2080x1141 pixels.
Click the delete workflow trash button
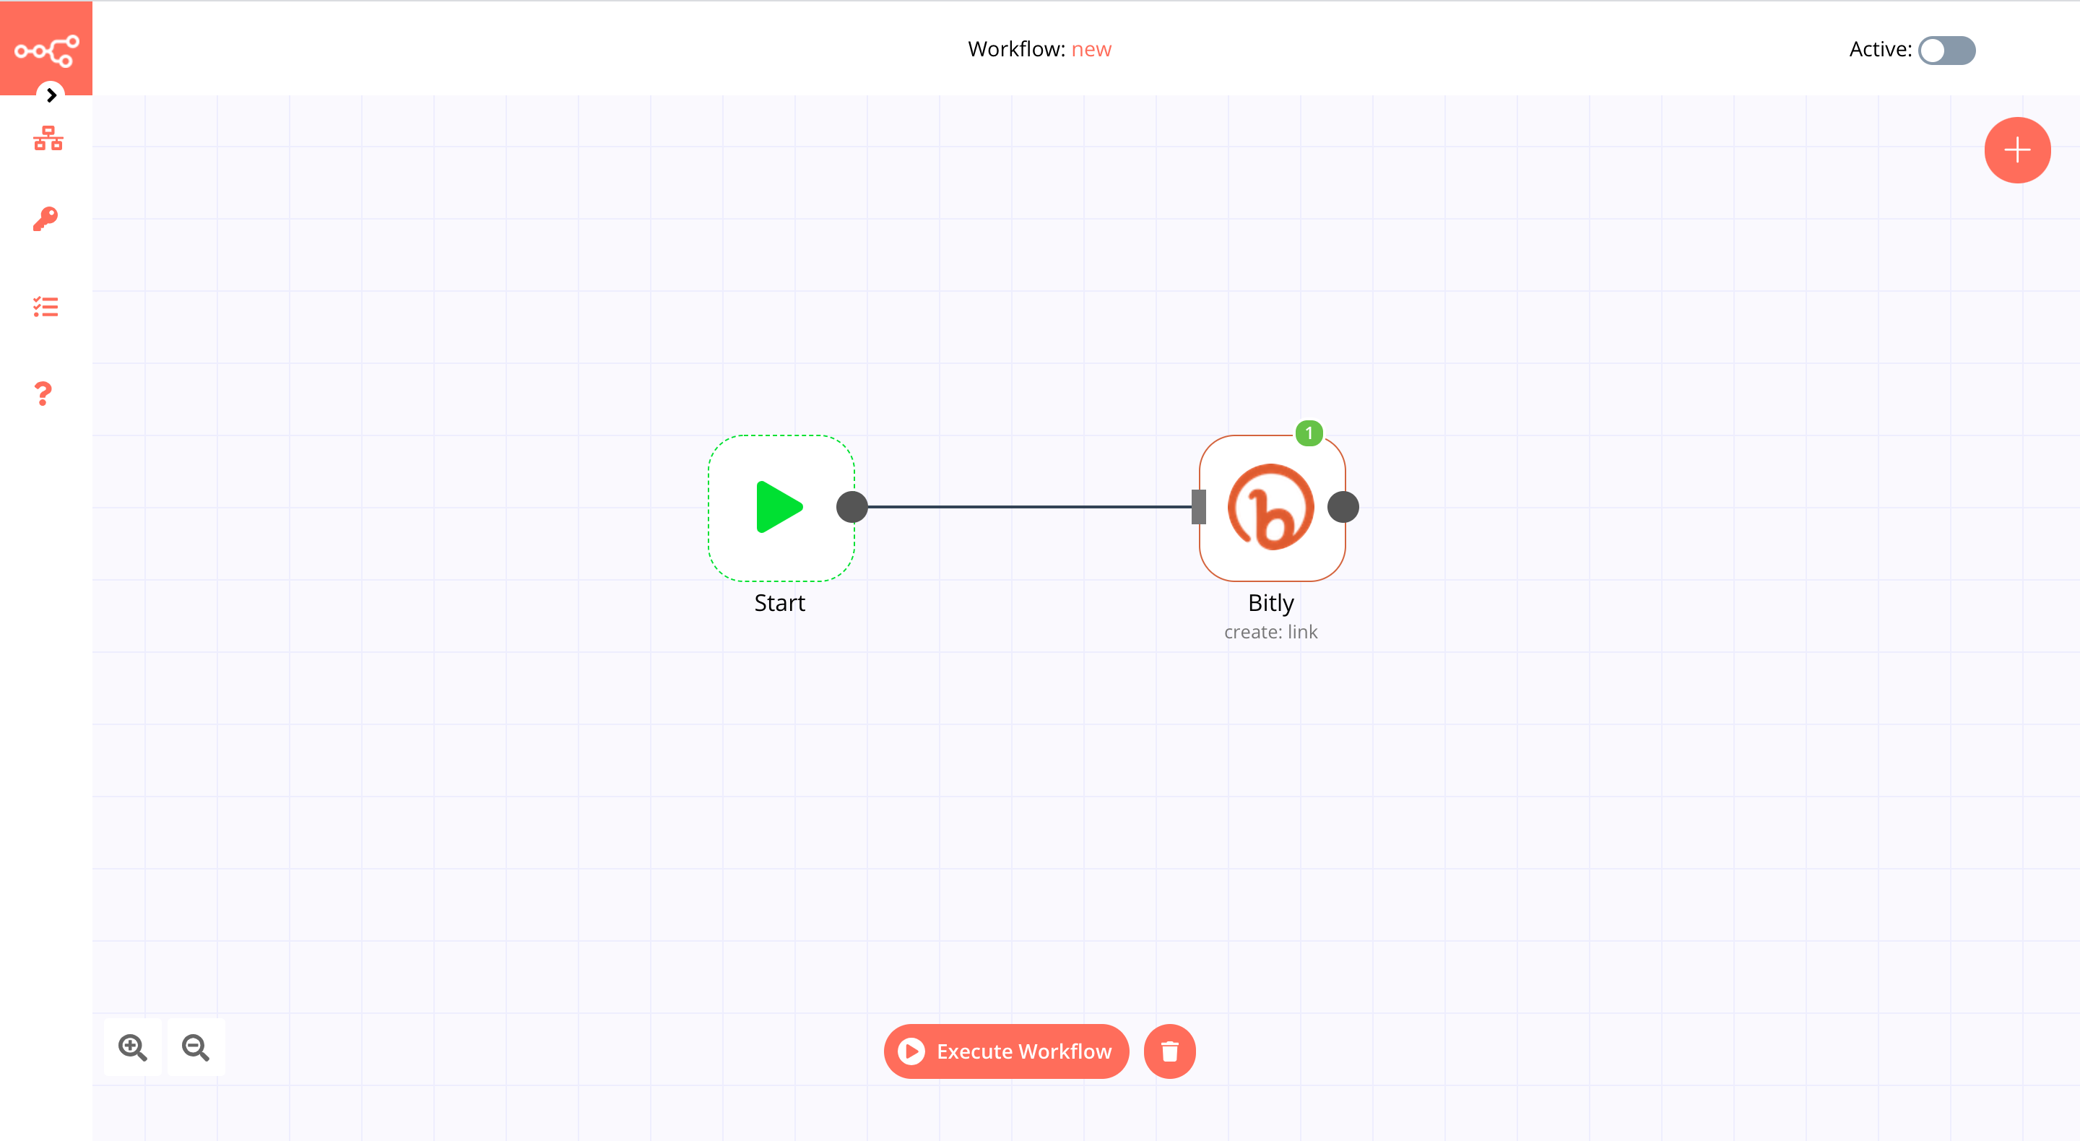[1171, 1051]
